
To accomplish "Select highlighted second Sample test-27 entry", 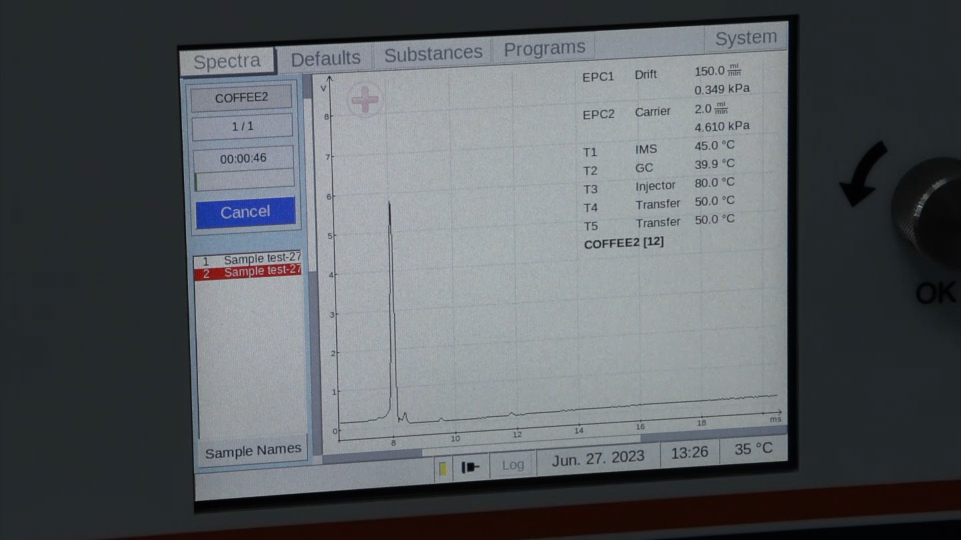I will click(x=248, y=272).
